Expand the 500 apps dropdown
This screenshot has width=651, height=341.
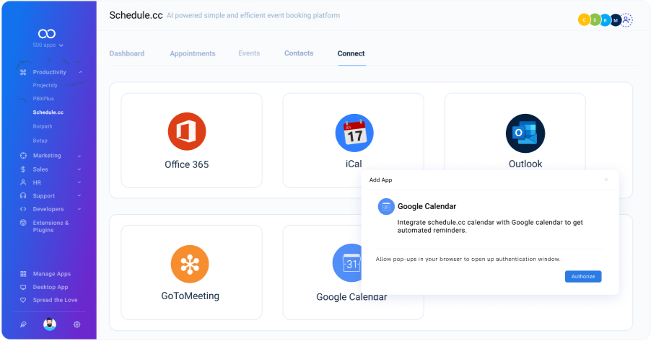click(48, 45)
